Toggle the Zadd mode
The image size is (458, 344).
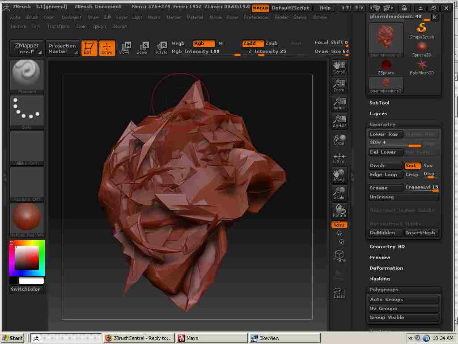click(252, 43)
